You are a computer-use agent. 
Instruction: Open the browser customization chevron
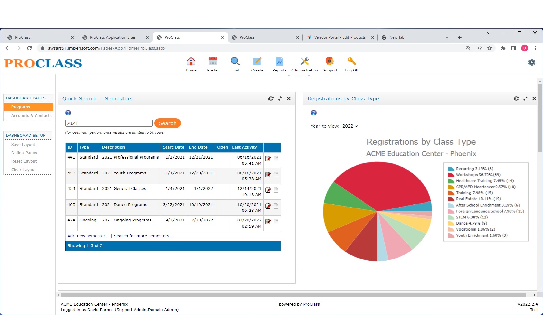[489, 33]
